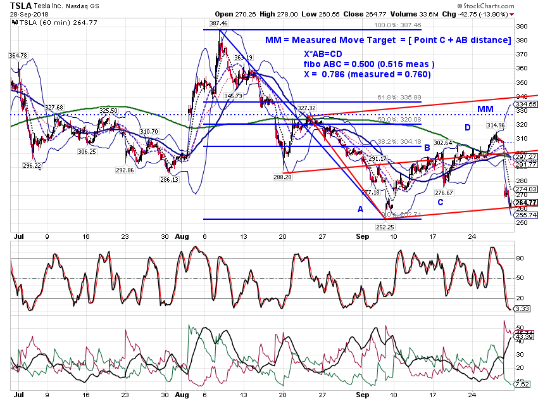This screenshot has width=538, height=401.
Task: Click the High 278.00 value
Action: pyautogui.click(x=278, y=14)
